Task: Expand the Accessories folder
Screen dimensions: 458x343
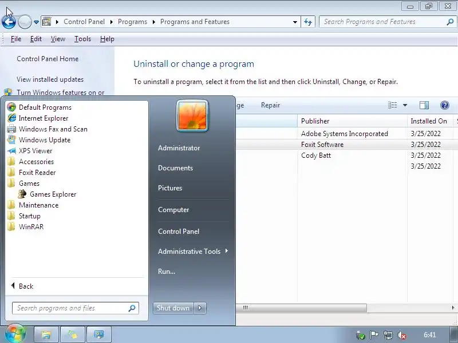Action: pyautogui.click(x=36, y=162)
